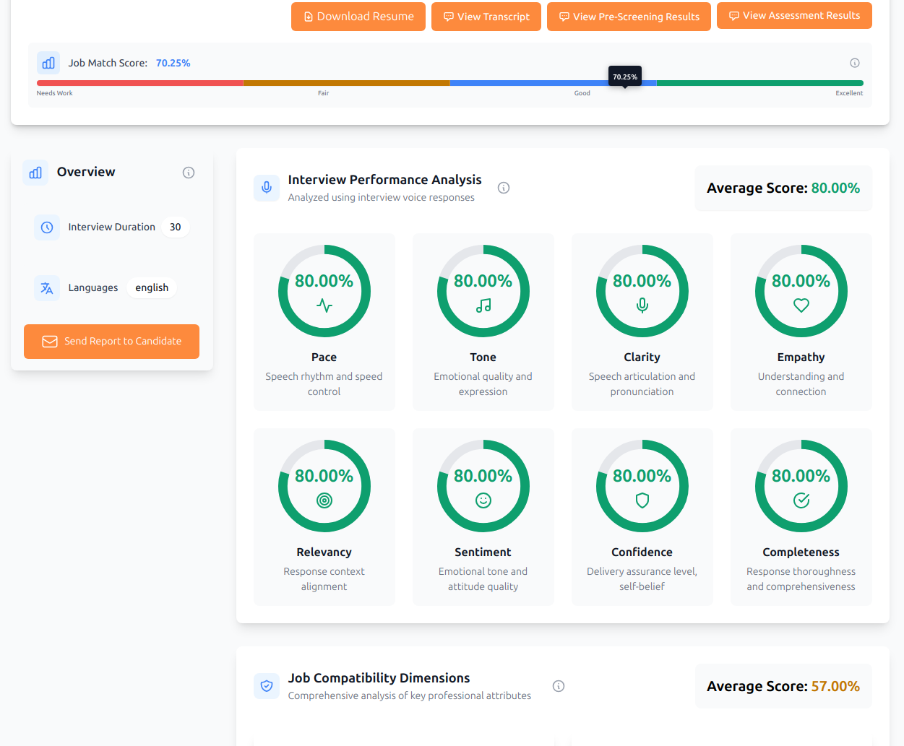This screenshot has height=746, width=904.
Task: Select the Pace waveform icon
Action: pos(324,305)
